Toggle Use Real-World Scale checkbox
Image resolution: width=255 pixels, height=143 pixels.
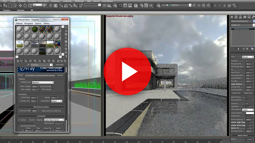pos(19,126)
